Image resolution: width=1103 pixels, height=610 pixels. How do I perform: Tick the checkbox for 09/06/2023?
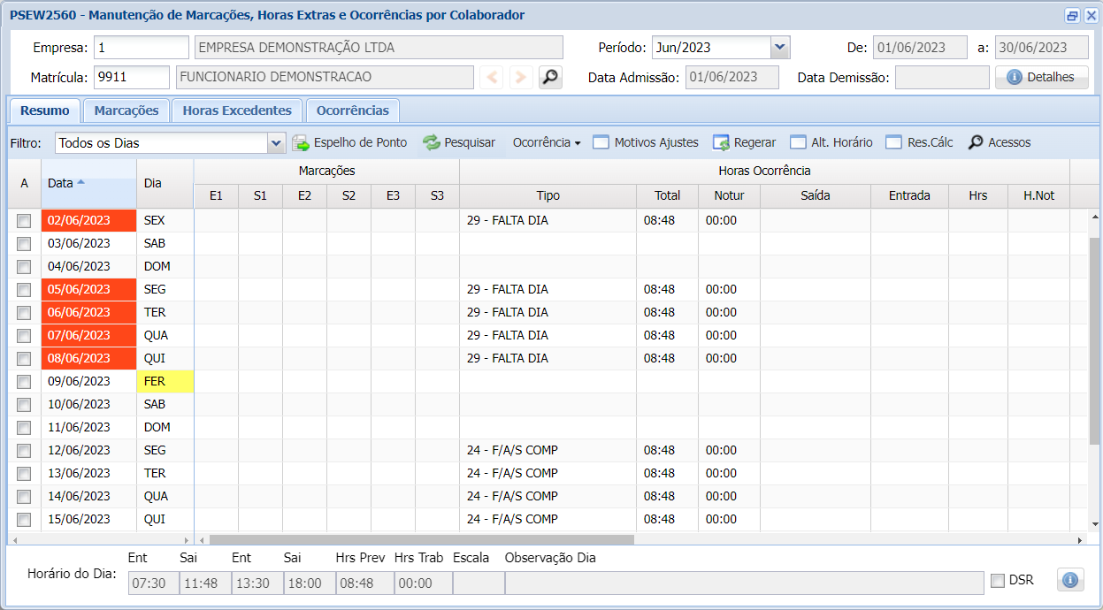point(24,381)
